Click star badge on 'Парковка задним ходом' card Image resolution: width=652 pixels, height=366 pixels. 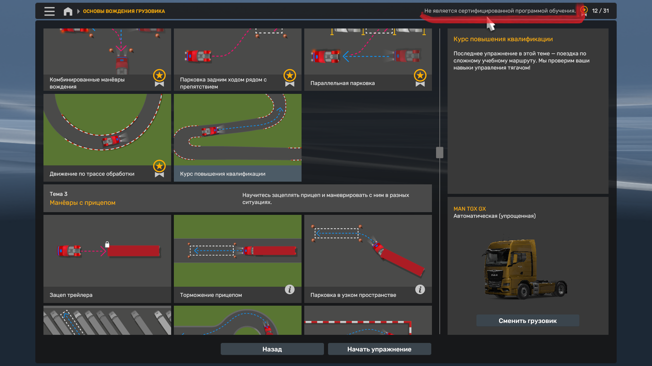(290, 78)
